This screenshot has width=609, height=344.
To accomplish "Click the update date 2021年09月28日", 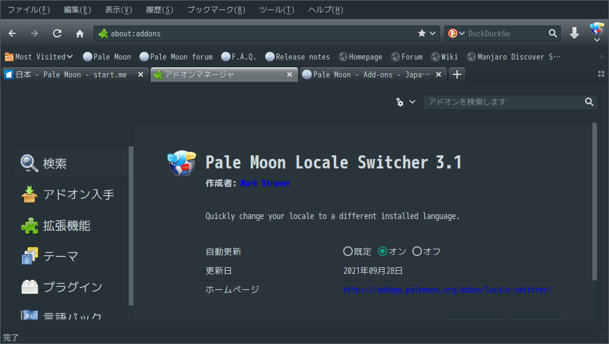I will pyautogui.click(x=373, y=271).
